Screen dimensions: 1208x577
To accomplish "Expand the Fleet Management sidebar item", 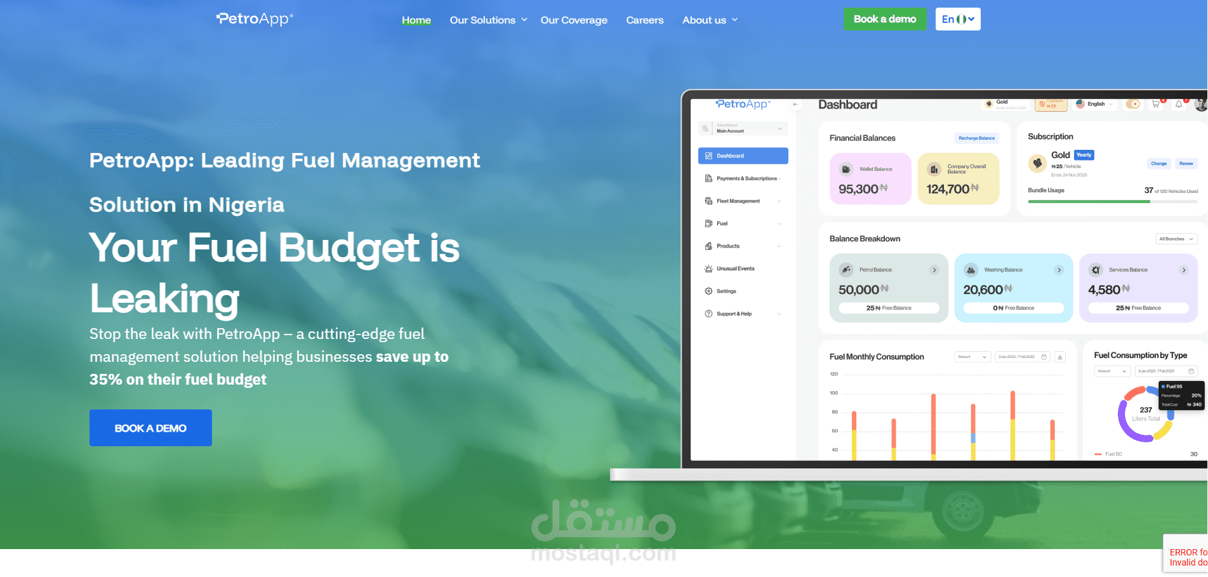I will [x=743, y=201].
